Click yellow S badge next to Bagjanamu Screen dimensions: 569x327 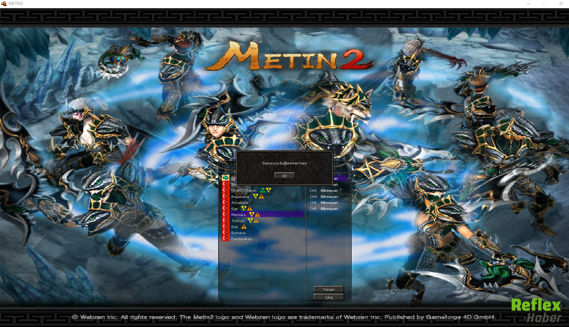pos(255,196)
